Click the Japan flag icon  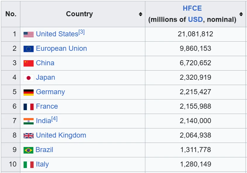[x=29, y=78]
